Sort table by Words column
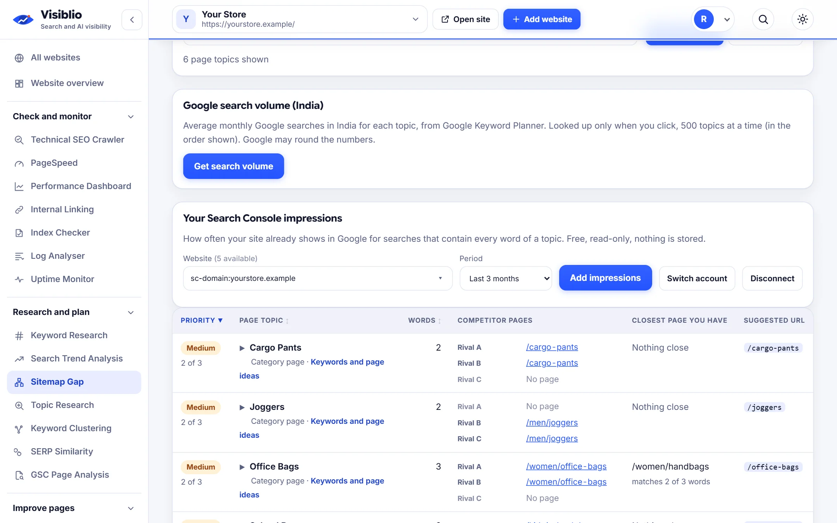 (425, 320)
